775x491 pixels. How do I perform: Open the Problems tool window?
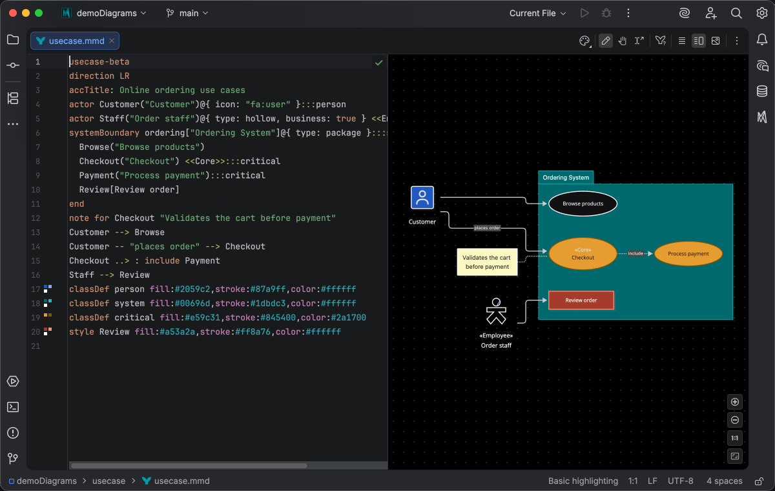point(13,433)
